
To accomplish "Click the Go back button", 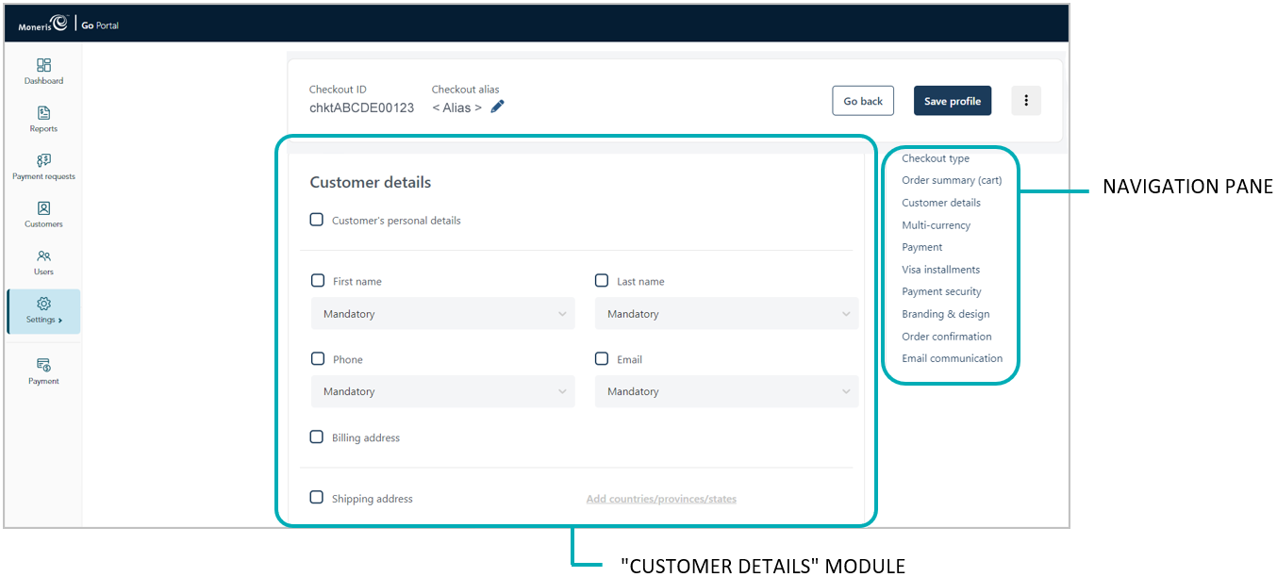I will click(x=863, y=101).
